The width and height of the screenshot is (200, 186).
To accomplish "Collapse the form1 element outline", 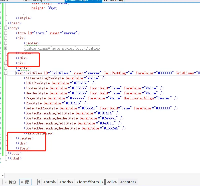I will (x=6, y=33).
